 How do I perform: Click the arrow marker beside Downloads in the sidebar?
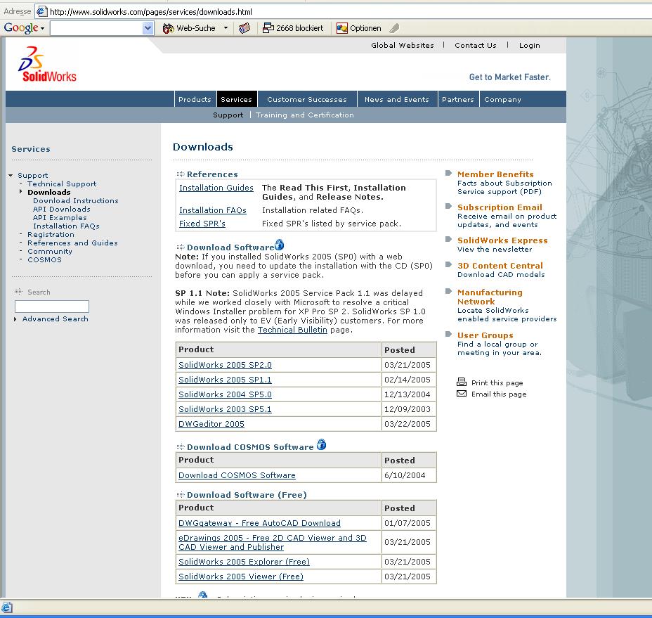[x=21, y=191]
